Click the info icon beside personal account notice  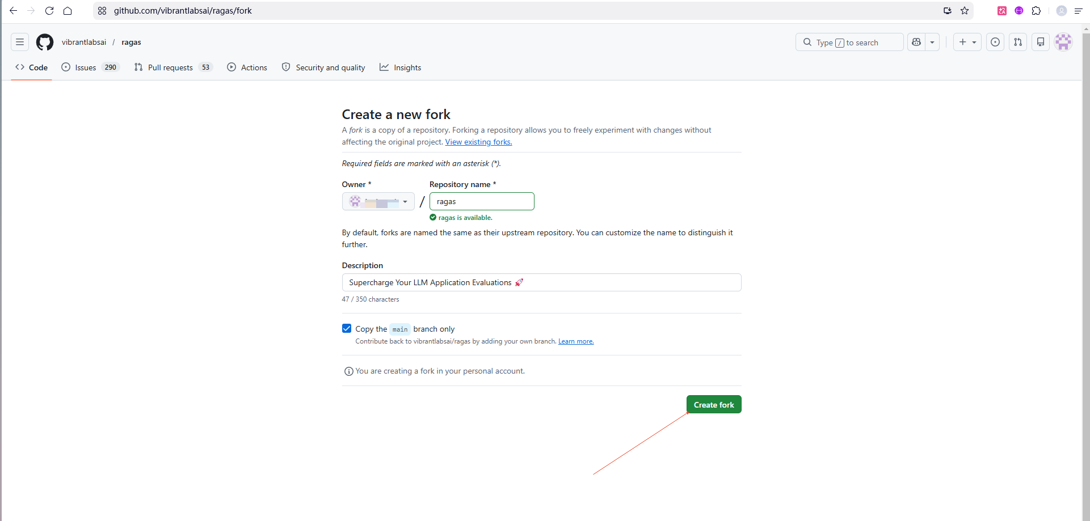coord(348,371)
